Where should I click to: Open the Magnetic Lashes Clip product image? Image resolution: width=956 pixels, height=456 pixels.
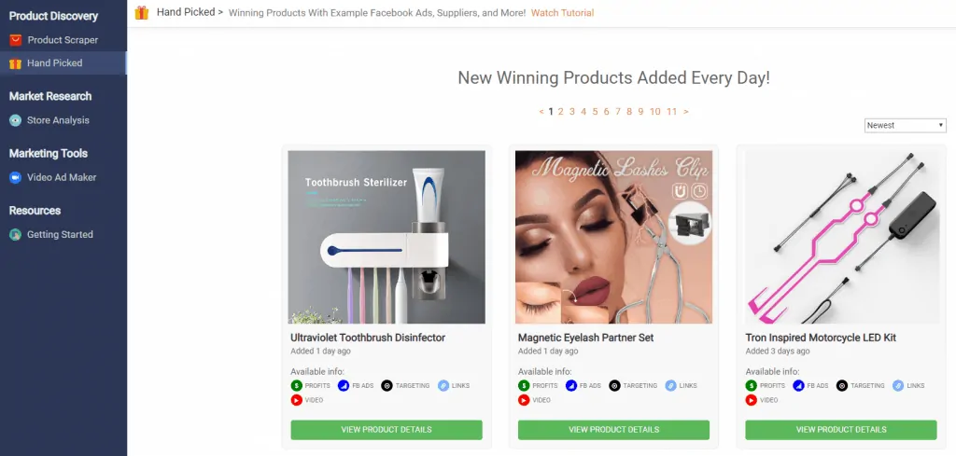613,238
